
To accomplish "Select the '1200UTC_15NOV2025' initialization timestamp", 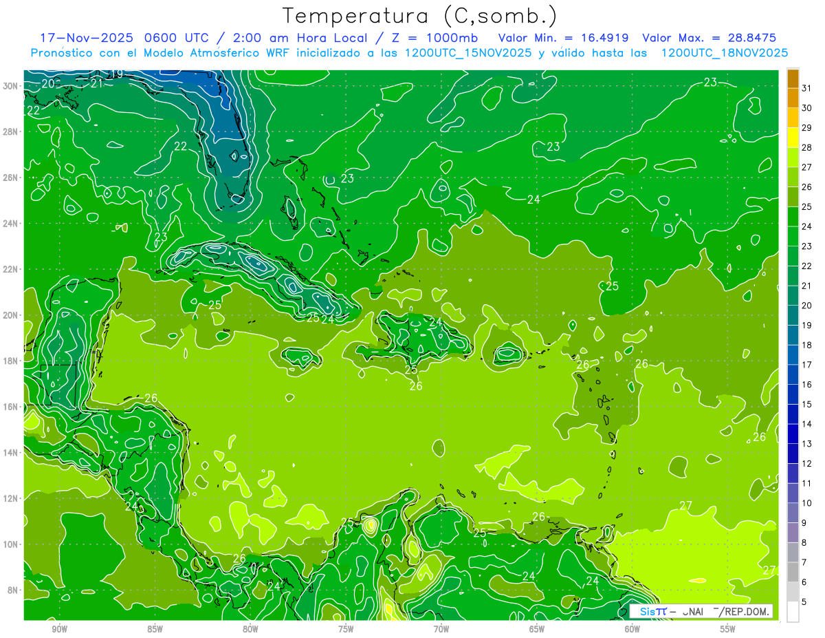I will point(466,52).
